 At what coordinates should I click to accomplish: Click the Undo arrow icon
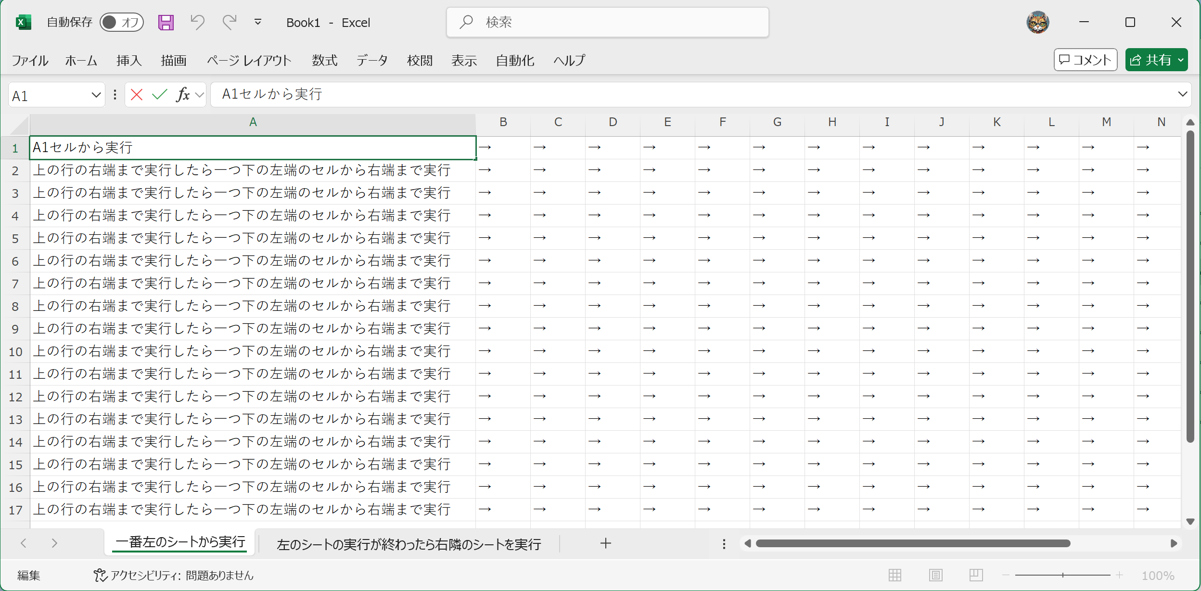click(197, 22)
